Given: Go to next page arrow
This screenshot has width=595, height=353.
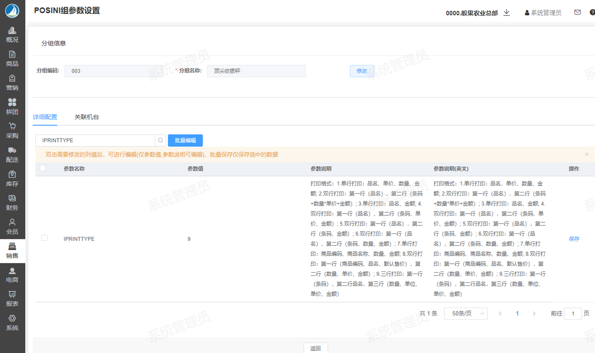Looking at the screenshot, I should point(534,314).
